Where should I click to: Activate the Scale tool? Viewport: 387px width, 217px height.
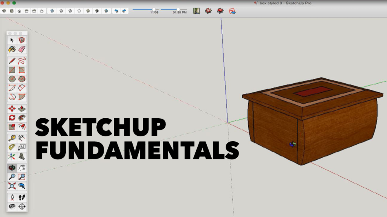[x=12, y=127]
